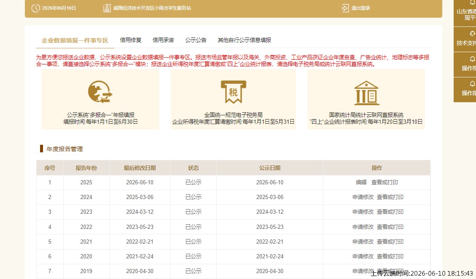Open the 信用修复 tab
This screenshot has width=476, height=279.
[131, 40]
